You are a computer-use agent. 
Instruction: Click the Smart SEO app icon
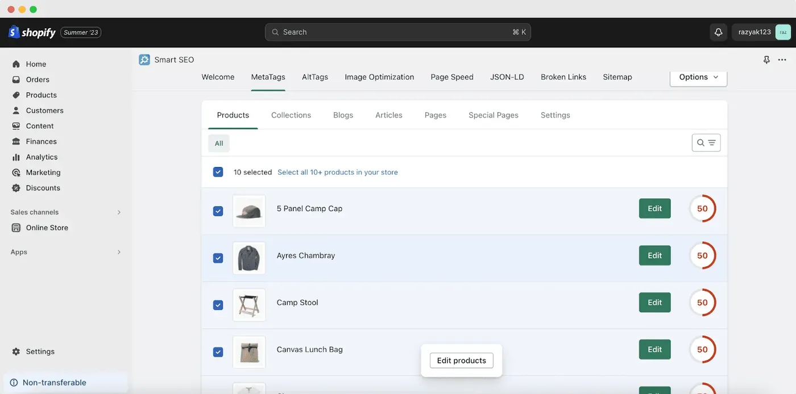144,60
